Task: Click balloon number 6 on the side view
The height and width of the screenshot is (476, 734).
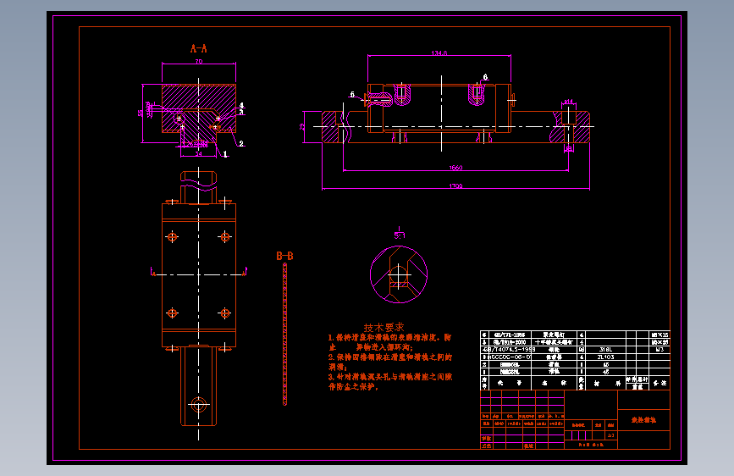Action: point(485,77)
